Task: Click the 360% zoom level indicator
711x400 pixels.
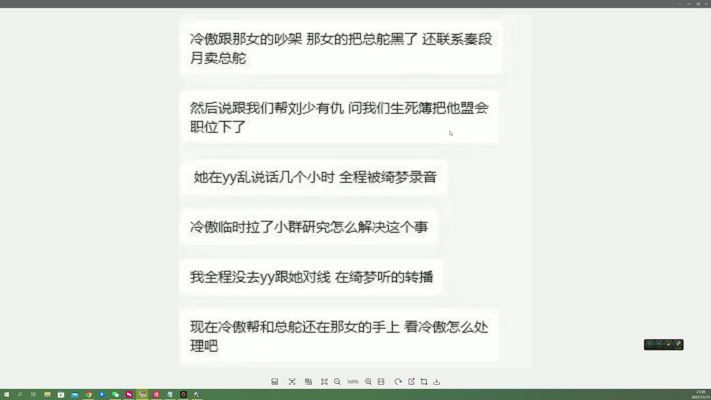Action: point(353,381)
